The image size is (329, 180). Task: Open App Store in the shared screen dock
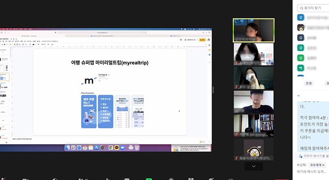pyautogui.click(x=97, y=147)
